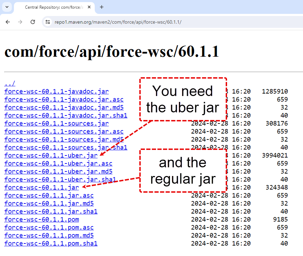Open force-wsc-60.1.1.jar.md5 checksum
The height and width of the screenshot is (256, 303).
[49, 203]
